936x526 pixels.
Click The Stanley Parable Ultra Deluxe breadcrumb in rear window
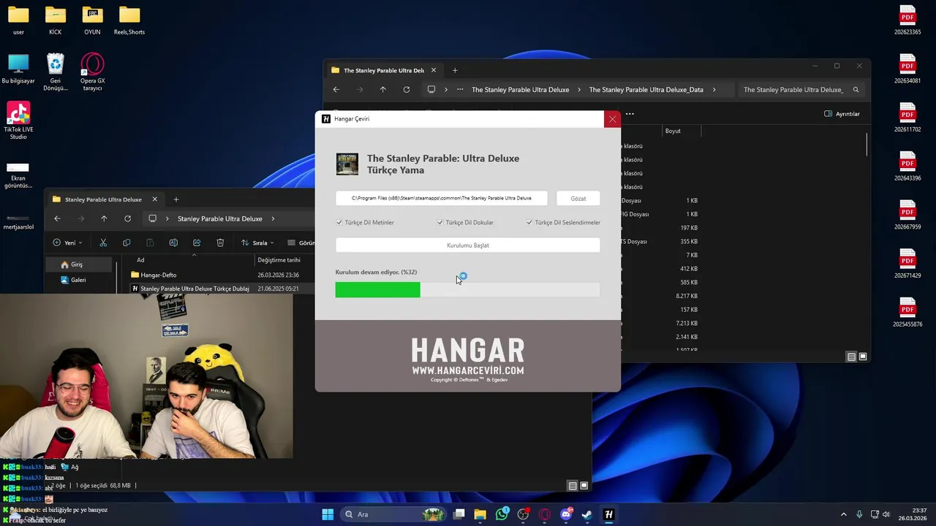[521, 90]
